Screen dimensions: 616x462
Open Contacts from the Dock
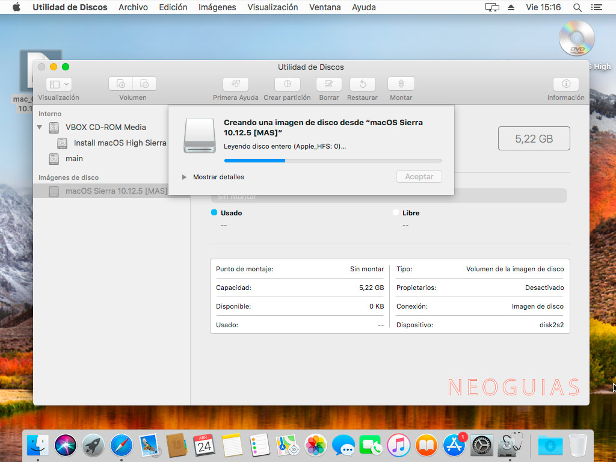(176, 446)
